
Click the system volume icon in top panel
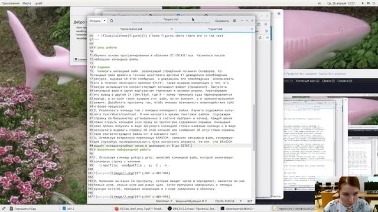[x=369, y=4]
